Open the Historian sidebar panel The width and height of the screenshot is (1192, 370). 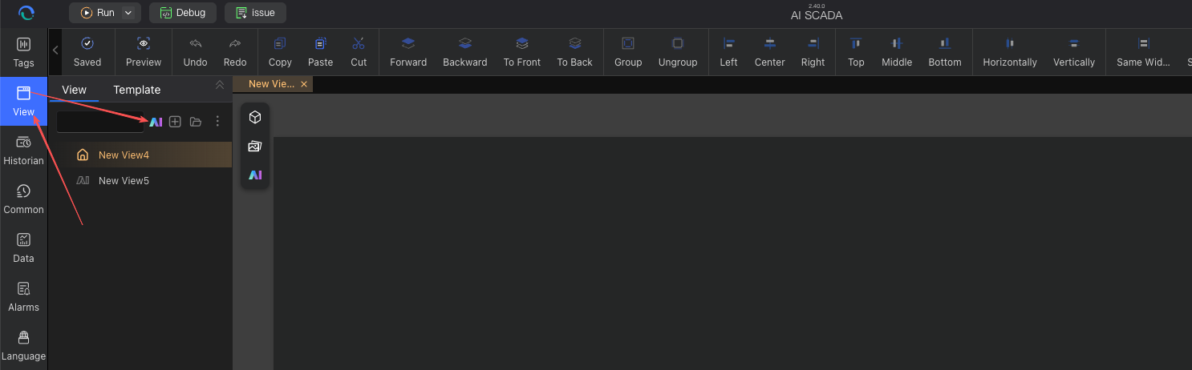click(23, 150)
